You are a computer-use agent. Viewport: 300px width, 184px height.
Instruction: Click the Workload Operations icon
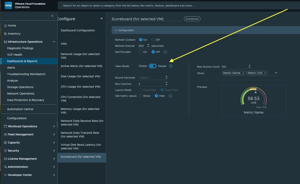(5, 126)
